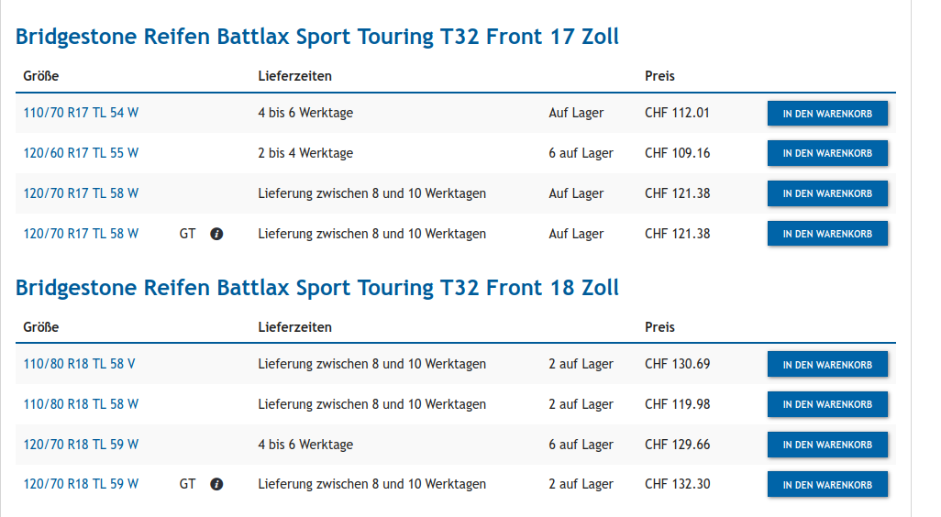The height and width of the screenshot is (517, 941).
Task: Add 120/60 R17 TL 55 W to cart
Action: tap(827, 154)
